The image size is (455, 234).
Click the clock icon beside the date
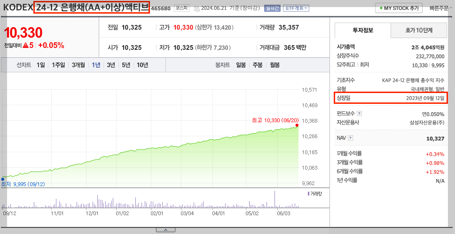(197, 8)
